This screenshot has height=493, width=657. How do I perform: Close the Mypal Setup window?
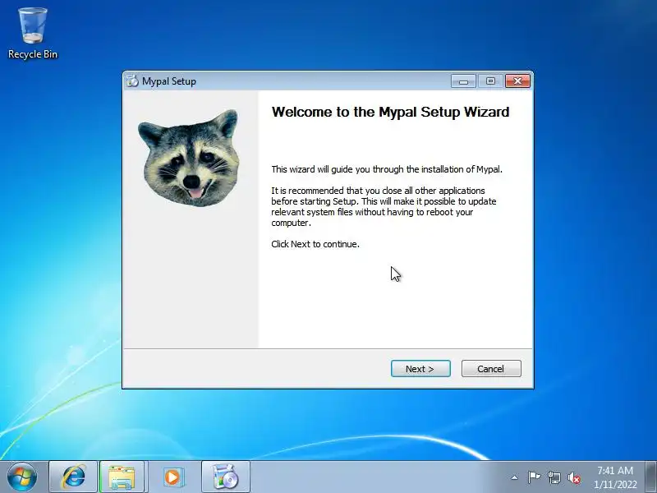[x=517, y=81]
